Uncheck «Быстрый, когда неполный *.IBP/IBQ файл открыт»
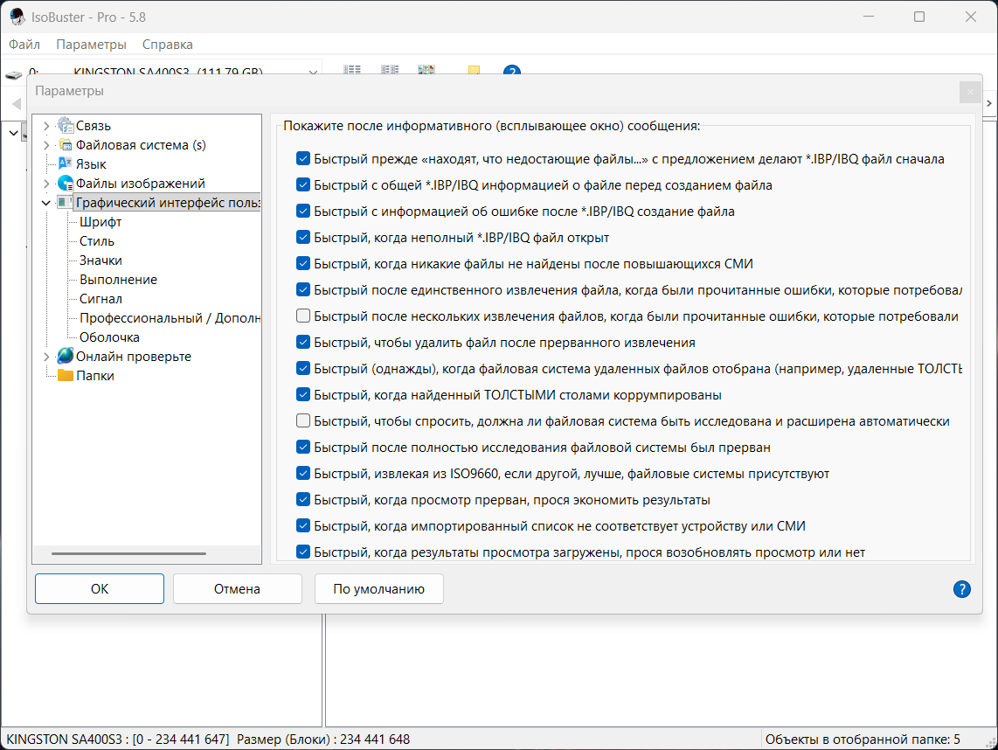The height and width of the screenshot is (750, 998). [x=303, y=237]
